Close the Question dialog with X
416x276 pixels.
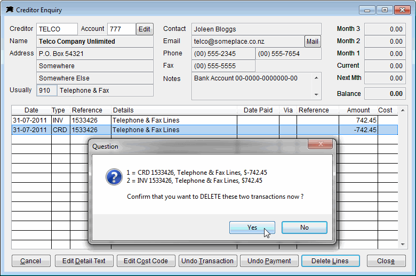click(320, 145)
